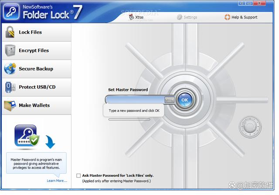Click the Settings gear icon
This screenshot has width=279, height=195.
[x=179, y=17]
